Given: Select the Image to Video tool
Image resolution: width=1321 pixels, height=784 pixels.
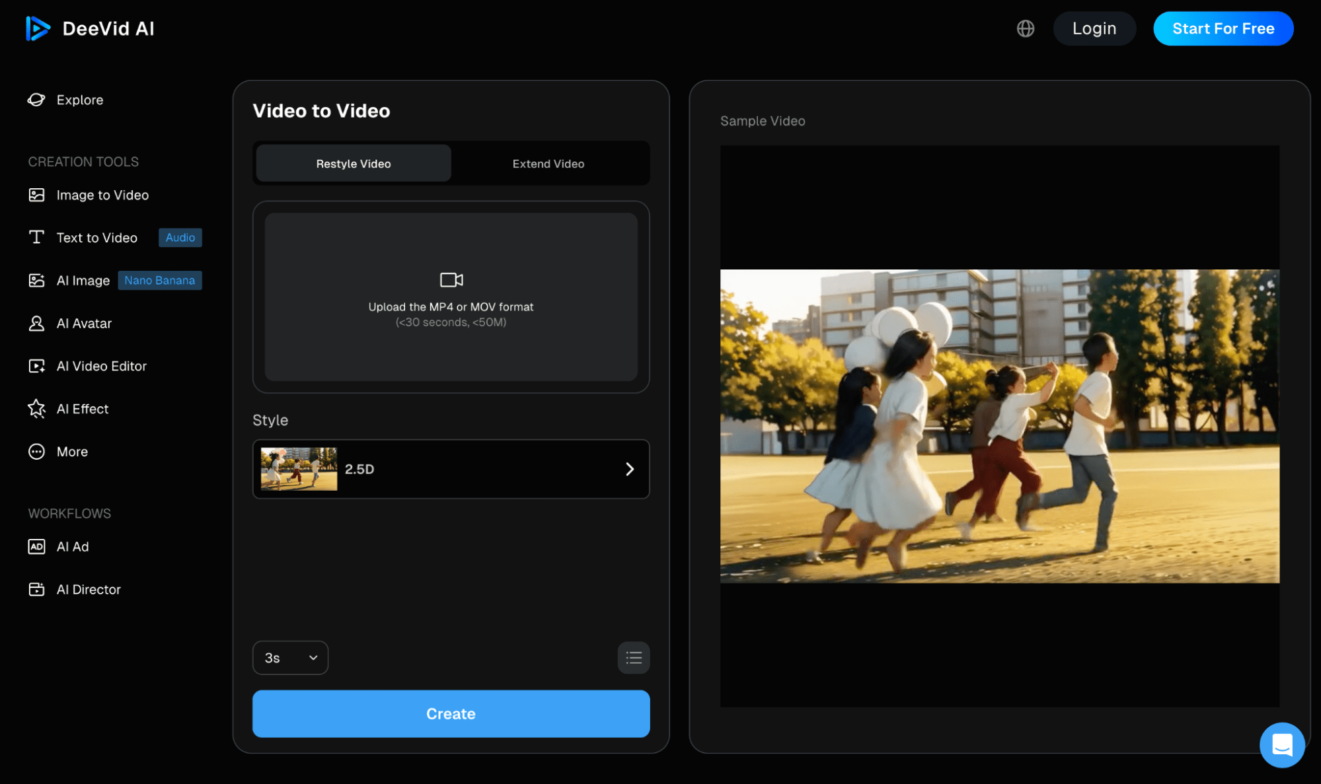Looking at the screenshot, I should click(x=102, y=195).
